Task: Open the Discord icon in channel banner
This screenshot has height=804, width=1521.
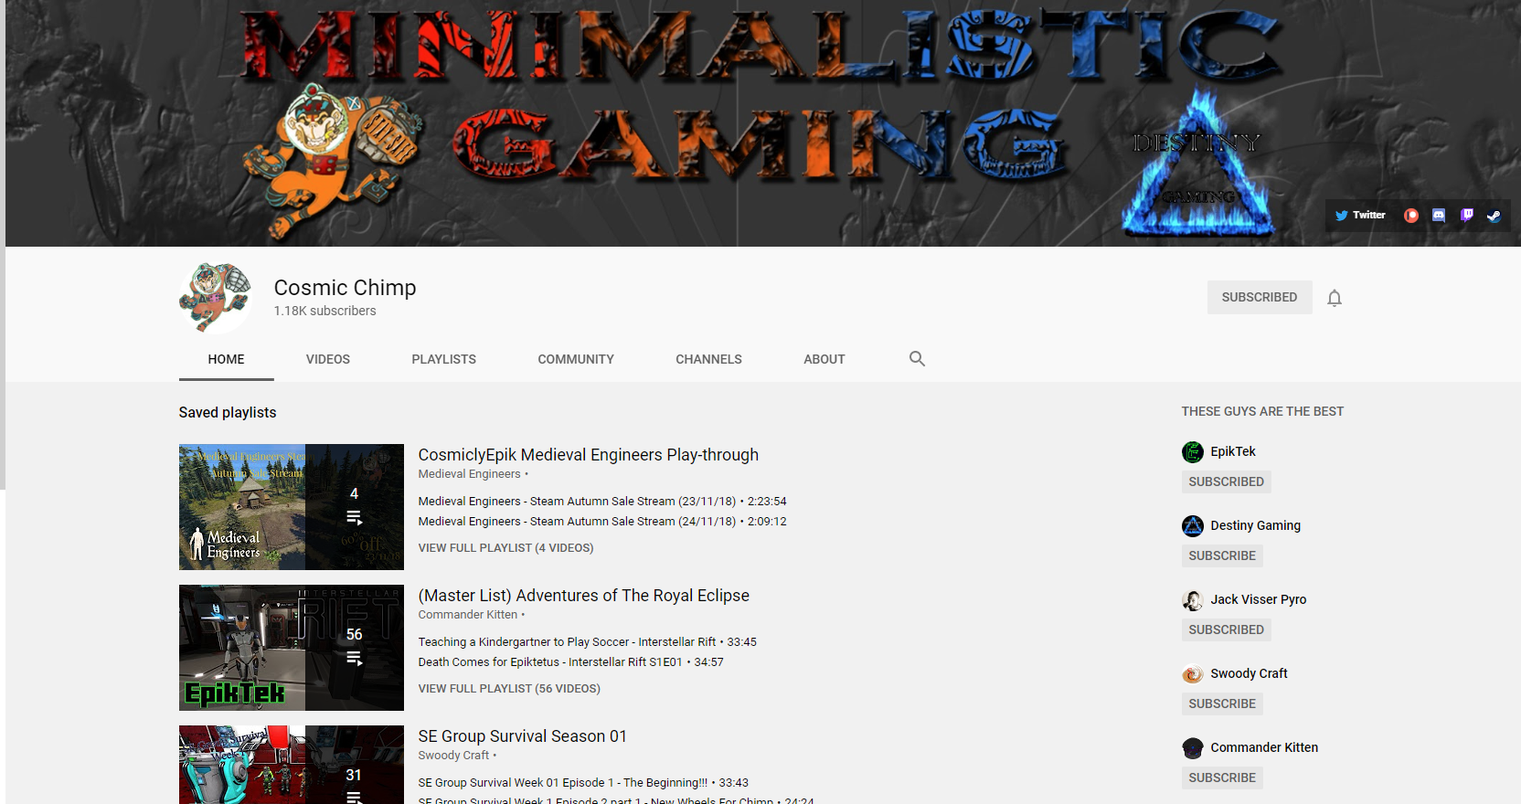Action: point(1439,216)
